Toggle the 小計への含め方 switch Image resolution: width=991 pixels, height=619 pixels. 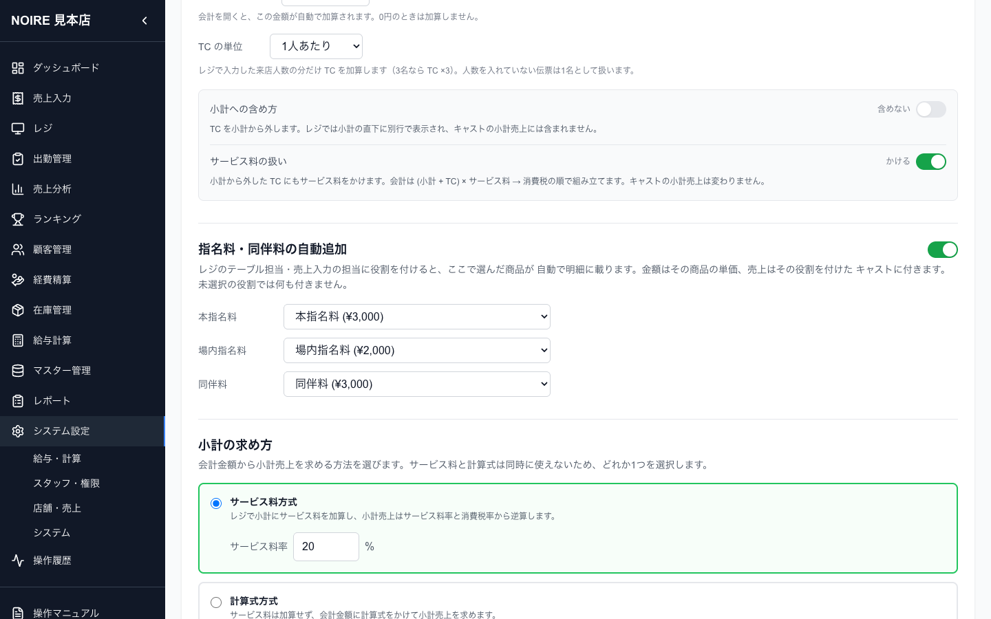(931, 109)
